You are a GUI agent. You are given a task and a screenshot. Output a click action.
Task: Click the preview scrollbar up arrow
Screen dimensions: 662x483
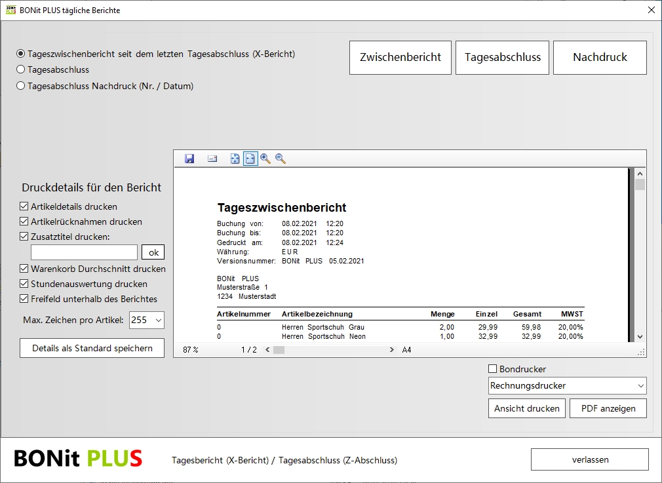640,174
